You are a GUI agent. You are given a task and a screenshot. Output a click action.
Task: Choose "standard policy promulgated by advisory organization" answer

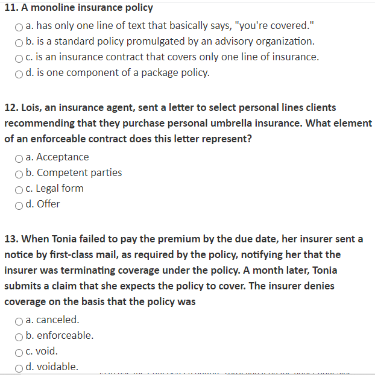[x=19, y=43]
